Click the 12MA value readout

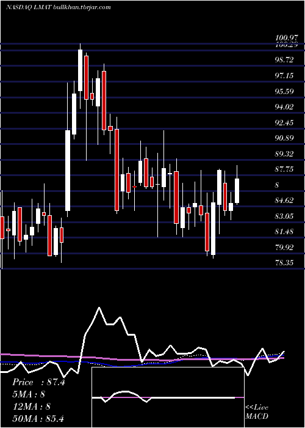(31, 406)
